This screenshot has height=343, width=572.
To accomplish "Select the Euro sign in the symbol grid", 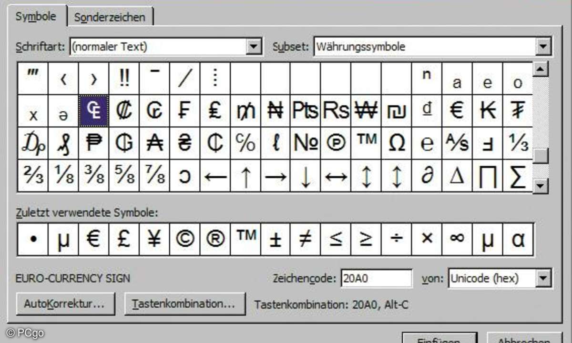I will (458, 111).
